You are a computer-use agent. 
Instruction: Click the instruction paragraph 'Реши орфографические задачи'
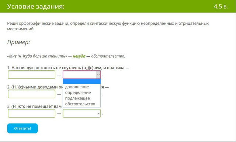click(x=108, y=26)
